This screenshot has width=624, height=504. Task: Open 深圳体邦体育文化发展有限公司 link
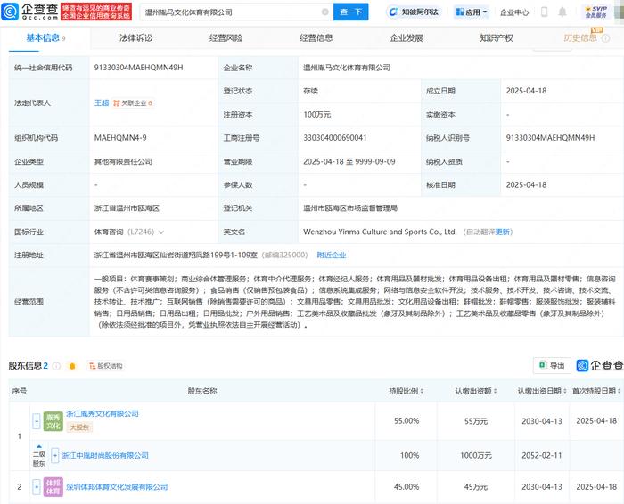117,487
